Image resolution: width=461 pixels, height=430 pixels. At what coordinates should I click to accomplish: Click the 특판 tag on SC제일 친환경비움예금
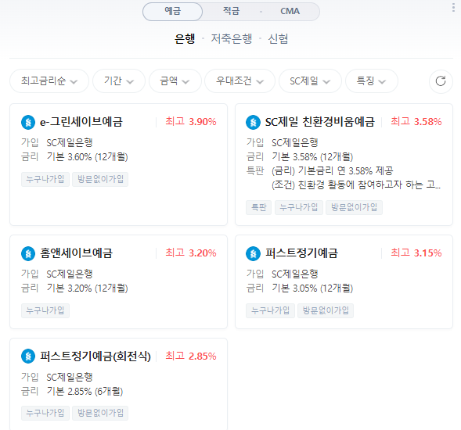(x=259, y=208)
